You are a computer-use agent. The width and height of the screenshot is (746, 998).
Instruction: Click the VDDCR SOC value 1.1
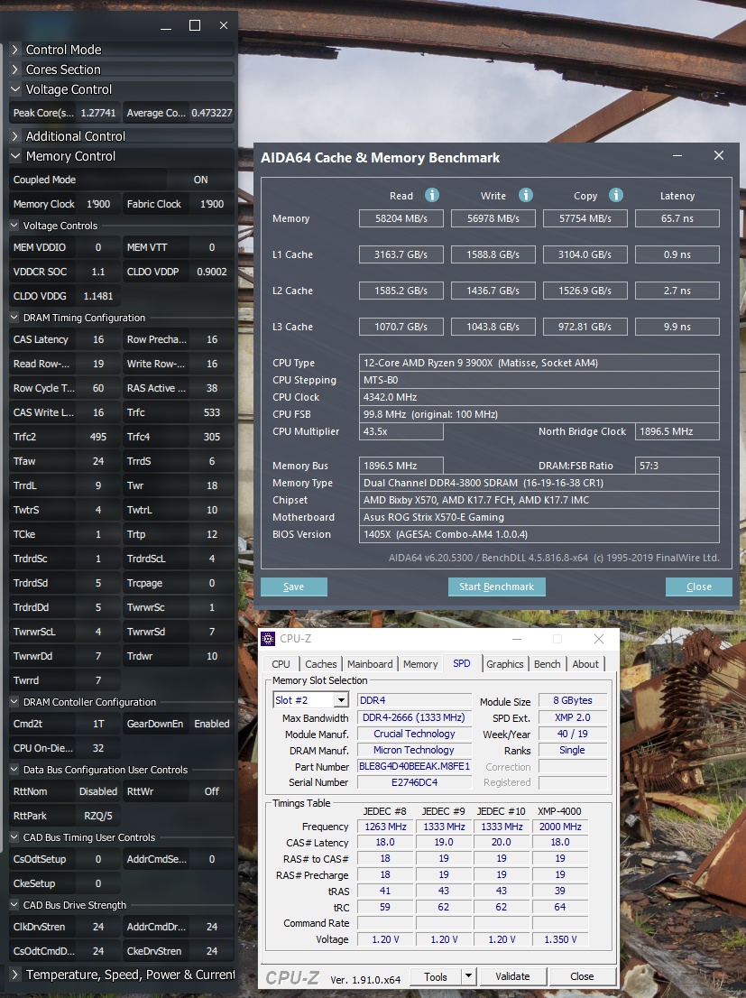coord(98,271)
